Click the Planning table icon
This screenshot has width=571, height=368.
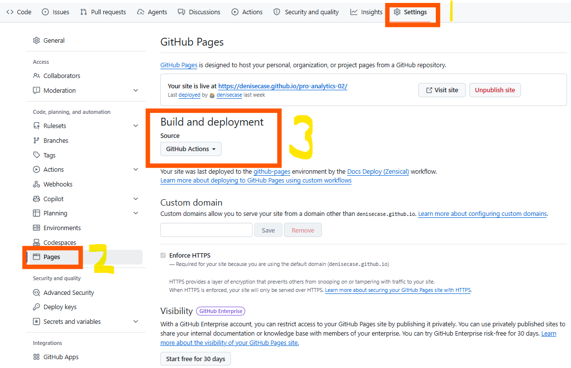[36, 213]
